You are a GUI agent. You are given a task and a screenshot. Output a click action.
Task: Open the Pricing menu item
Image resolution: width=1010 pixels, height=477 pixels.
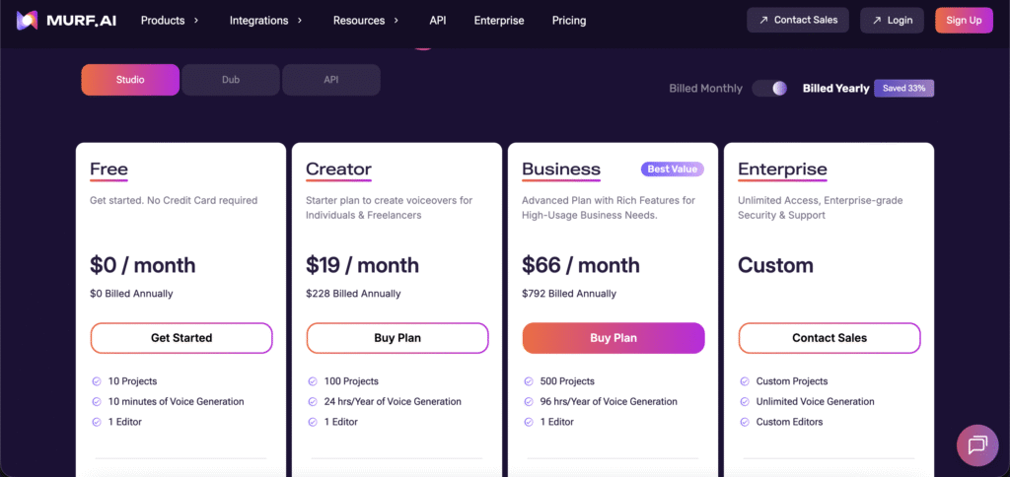tap(569, 21)
